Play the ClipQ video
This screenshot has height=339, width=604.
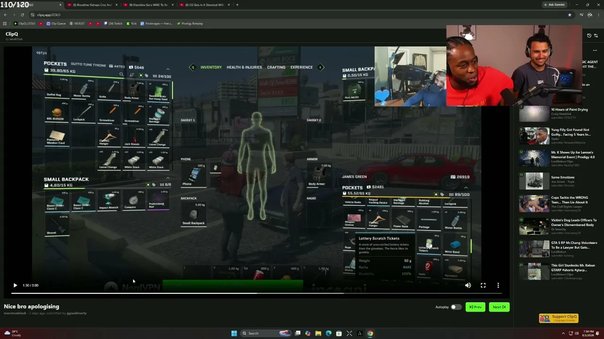point(15,285)
